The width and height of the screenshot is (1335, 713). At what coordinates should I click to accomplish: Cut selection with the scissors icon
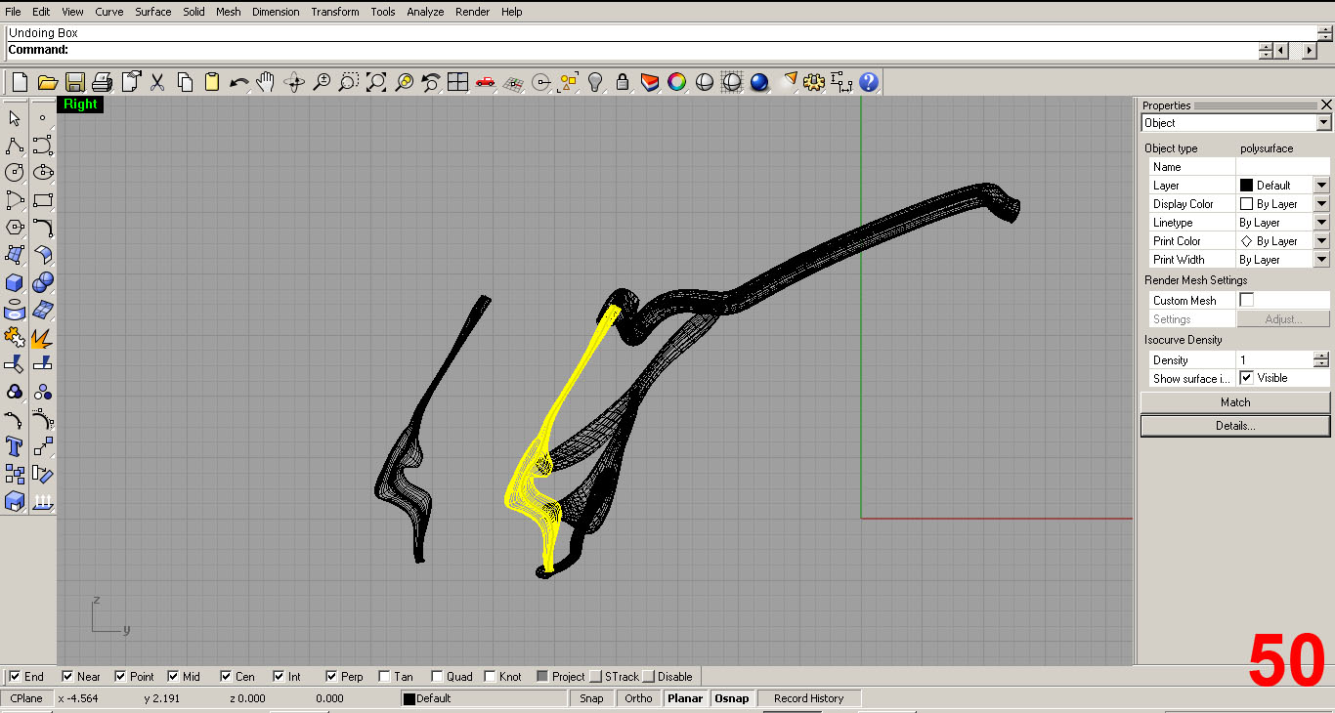[x=157, y=82]
